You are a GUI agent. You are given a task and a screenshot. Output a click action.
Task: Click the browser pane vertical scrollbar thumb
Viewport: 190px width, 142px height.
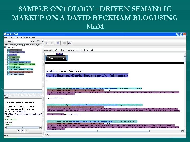click(x=185, y=59)
